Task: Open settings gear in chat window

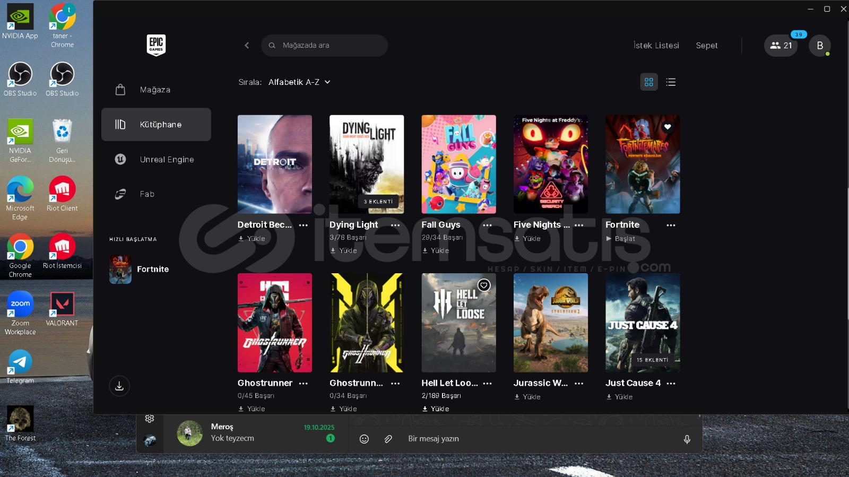Action: pyautogui.click(x=150, y=419)
